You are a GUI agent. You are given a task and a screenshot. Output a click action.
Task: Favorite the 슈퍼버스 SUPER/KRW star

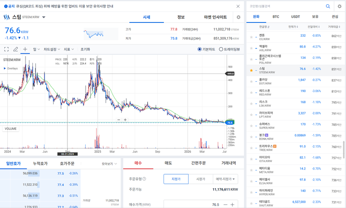coord(251,126)
